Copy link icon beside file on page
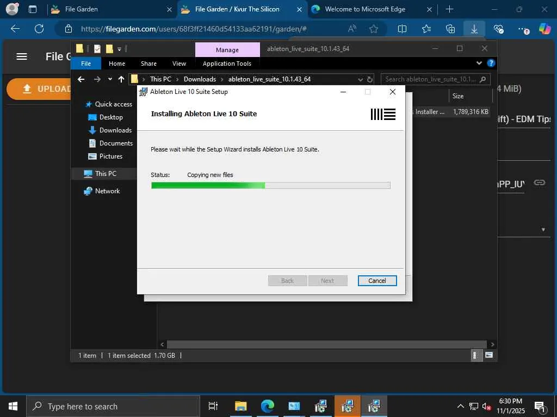 pyautogui.click(x=539, y=182)
